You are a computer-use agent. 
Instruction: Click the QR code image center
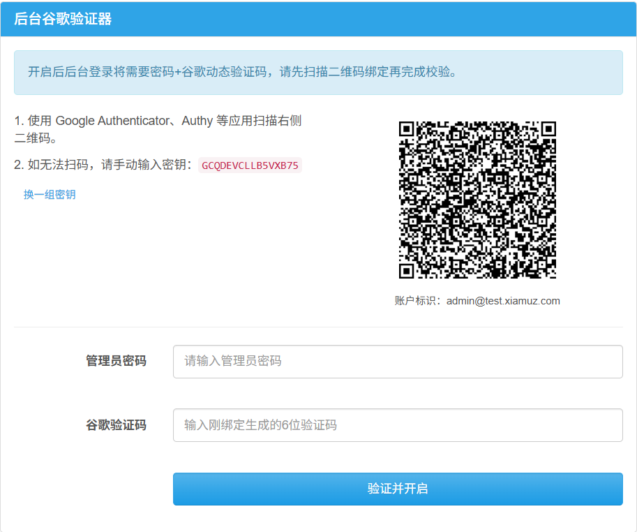point(477,200)
